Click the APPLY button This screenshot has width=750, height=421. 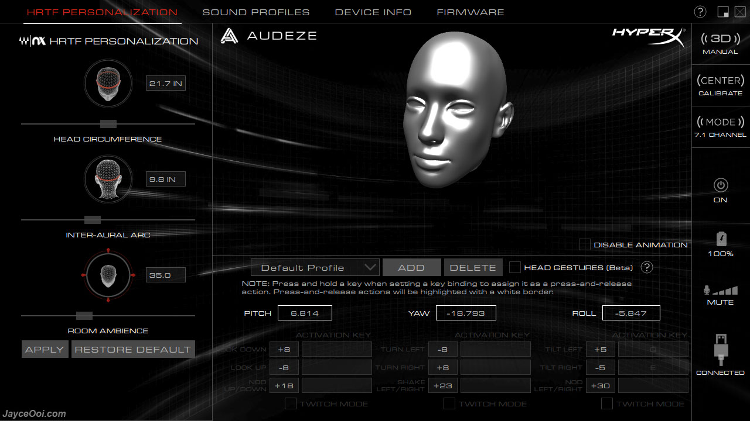45,349
